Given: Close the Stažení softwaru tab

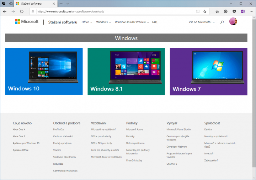Looking at the screenshot, I should pyautogui.click(x=54, y=4).
